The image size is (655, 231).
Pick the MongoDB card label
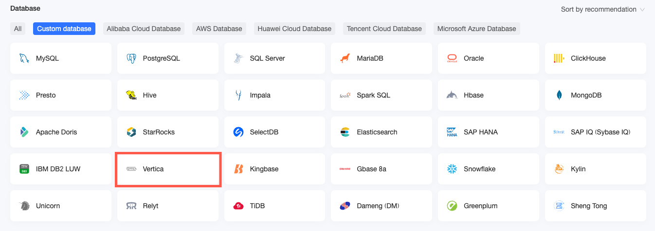coord(586,95)
